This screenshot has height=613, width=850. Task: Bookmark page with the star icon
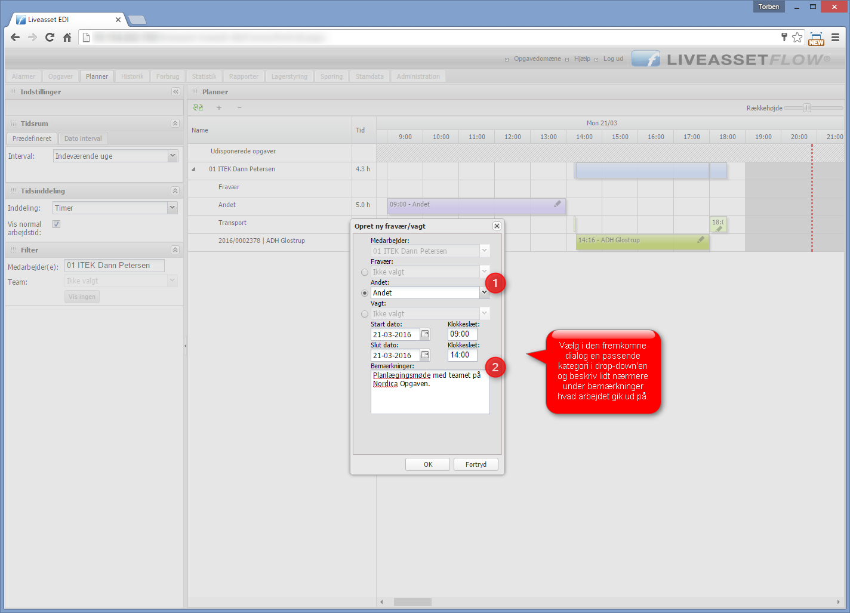click(x=797, y=38)
